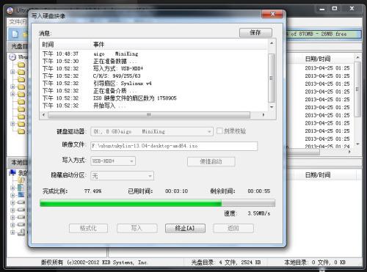Click the elapsed time '00:03:10'

coord(176,191)
